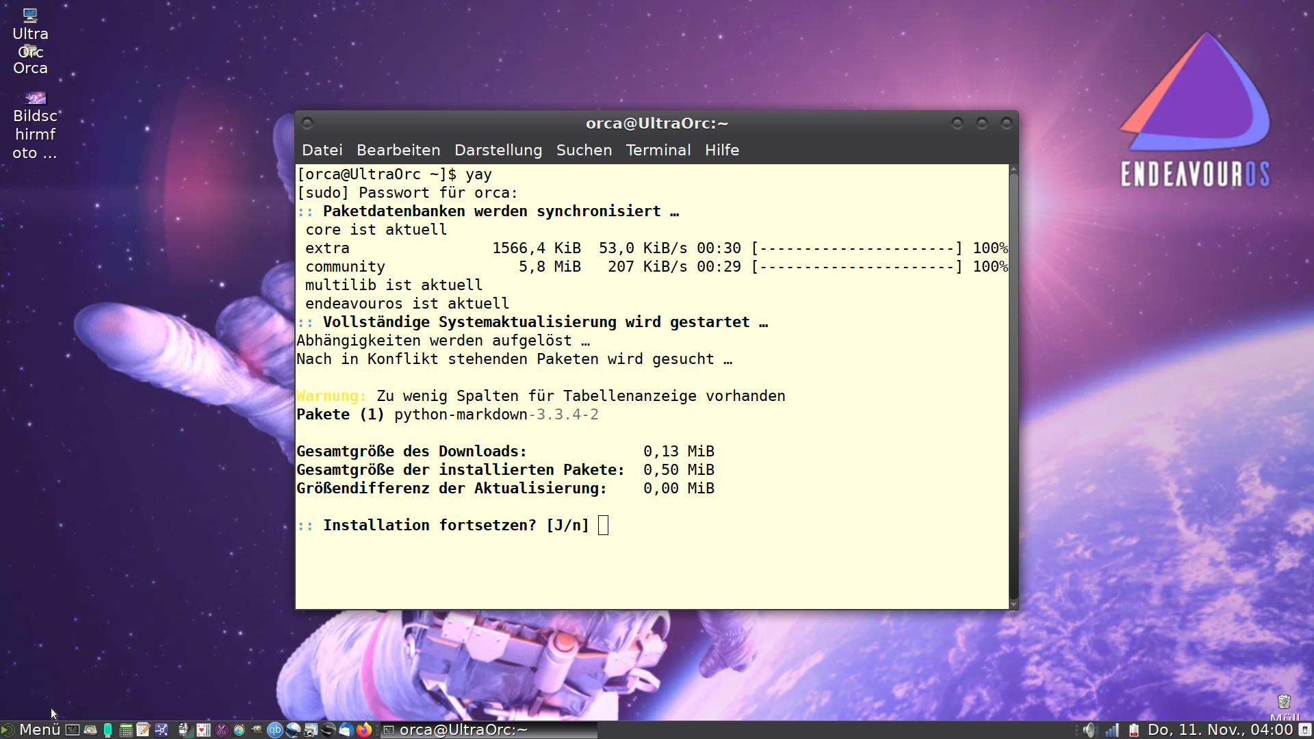Click the 'Gesamtgröße des Downloads:' line
The width and height of the screenshot is (1314, 739).
(x=505, y=452)
